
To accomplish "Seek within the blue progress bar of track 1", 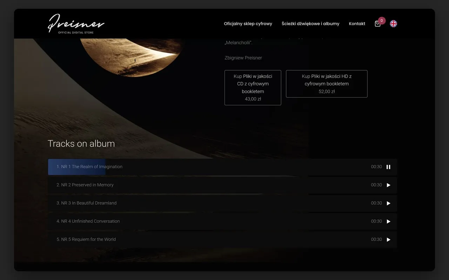I will (x=77, y=167).
